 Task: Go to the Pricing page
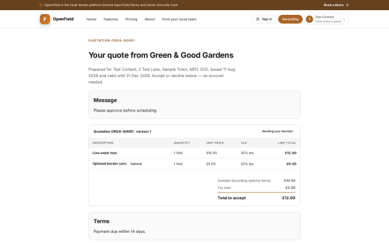point(131,19)
